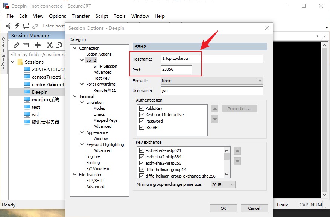Move key exchange entry up with arrow
Image resolution: width=330 pixels, height=217 pixels.
237,151
